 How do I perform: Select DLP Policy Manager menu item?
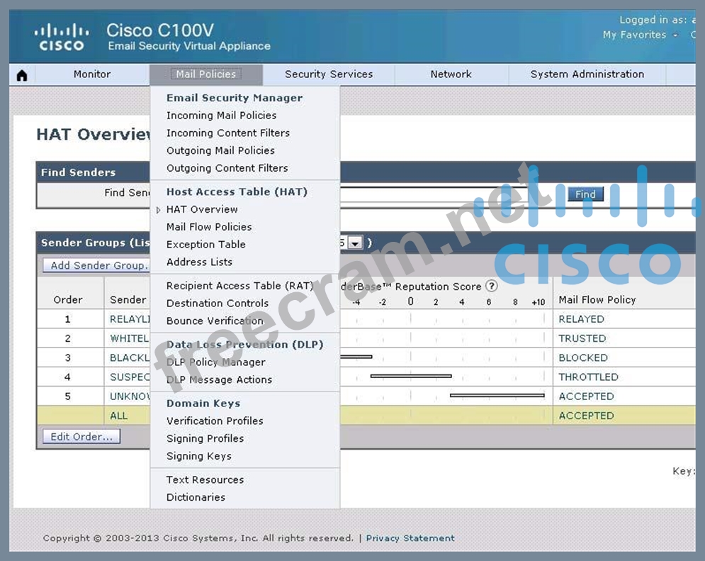click(215, 362)
